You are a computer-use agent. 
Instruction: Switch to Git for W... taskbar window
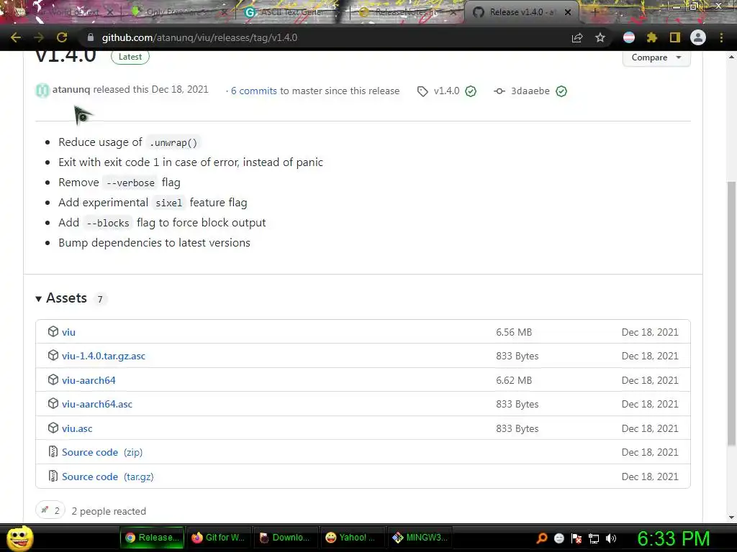click(x=219, y=538)
